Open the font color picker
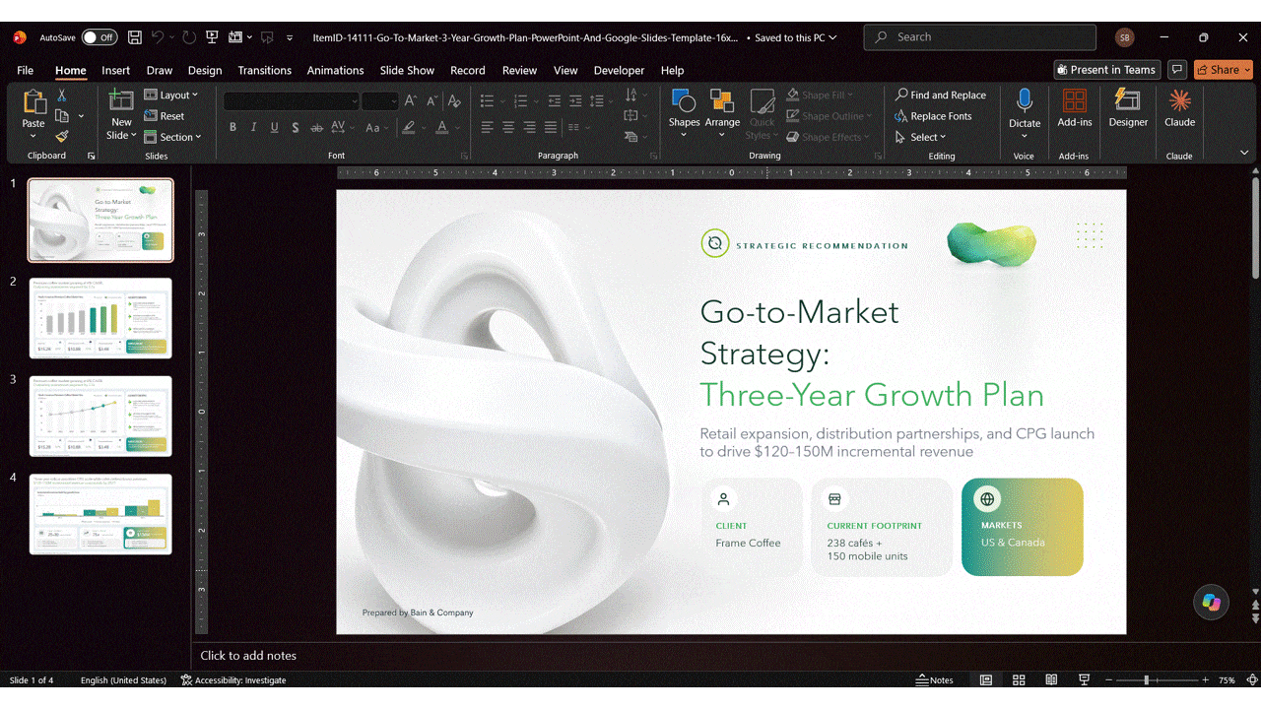1261x709 pixels. click(x=442, y=127)
